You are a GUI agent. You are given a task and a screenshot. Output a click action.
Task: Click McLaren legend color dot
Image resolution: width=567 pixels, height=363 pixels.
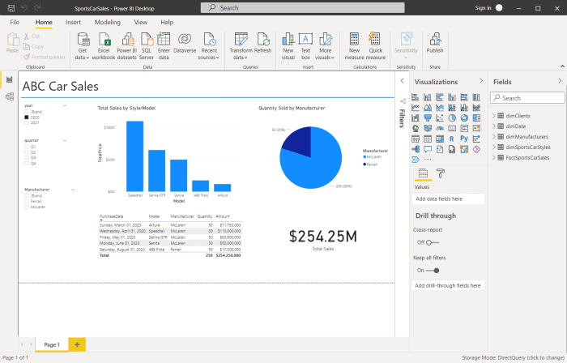(364, 157)
